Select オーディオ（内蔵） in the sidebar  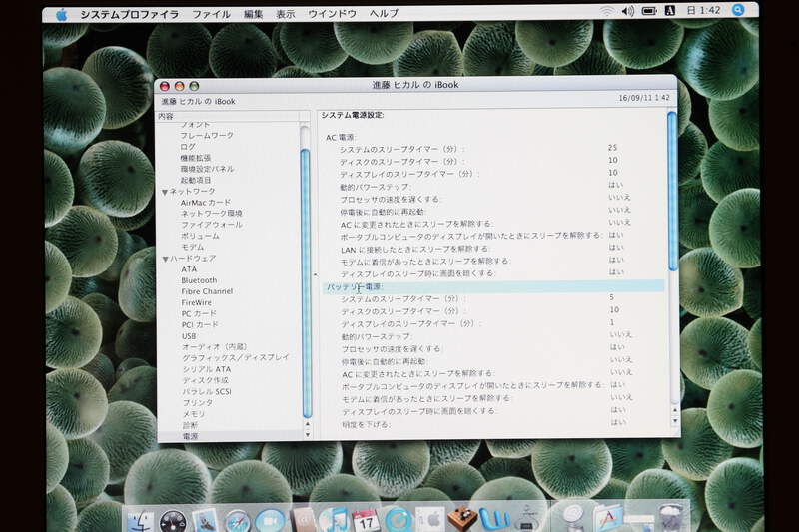(x=215, y=347)
